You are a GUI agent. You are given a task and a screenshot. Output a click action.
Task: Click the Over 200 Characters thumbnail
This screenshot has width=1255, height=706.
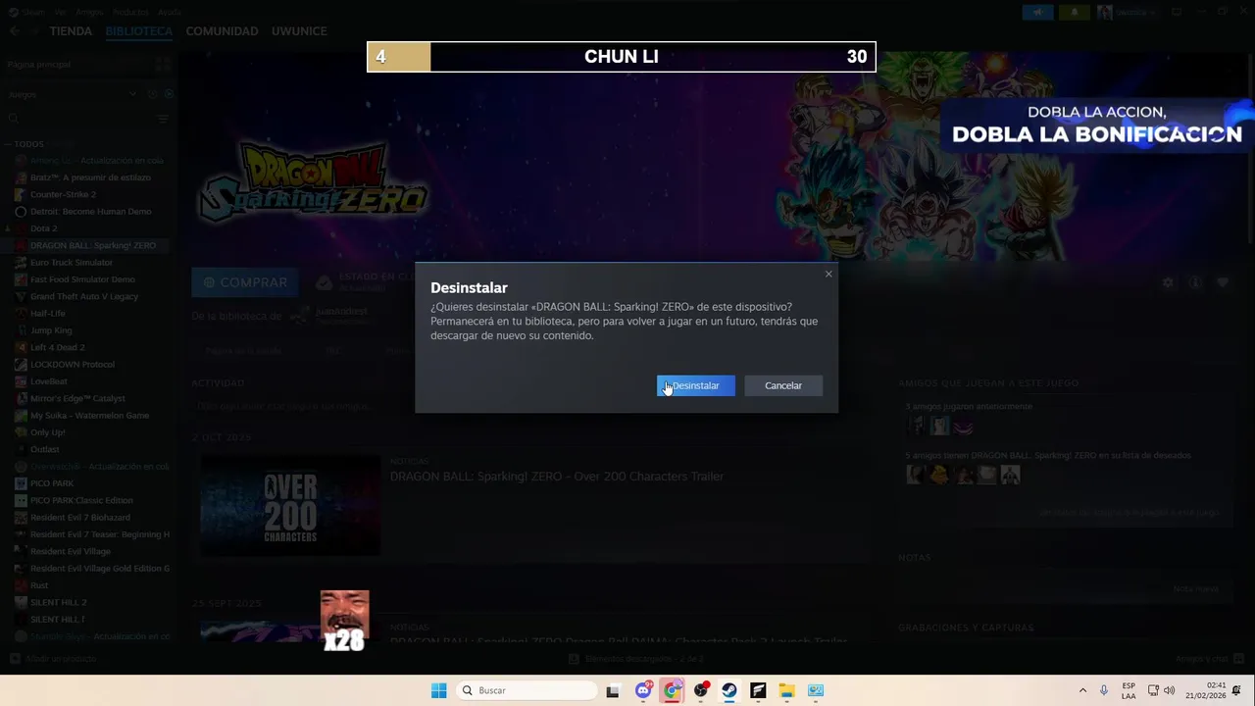(290, 505)
